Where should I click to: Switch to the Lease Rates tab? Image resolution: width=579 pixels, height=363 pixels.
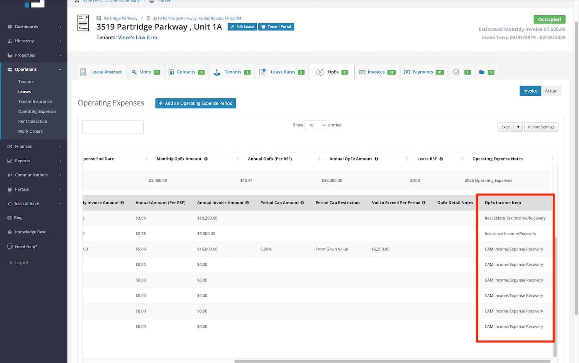(283, 72)
